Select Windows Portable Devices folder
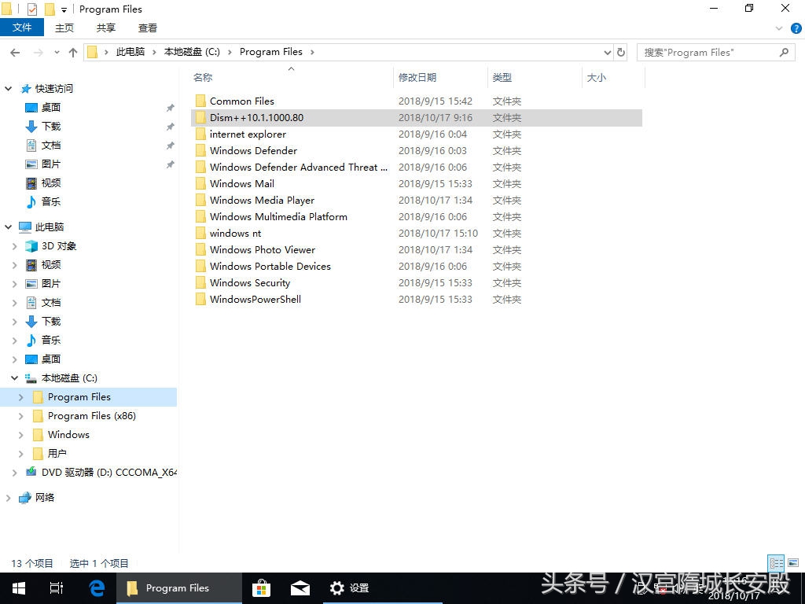805x604 pixels. [270, 267]
